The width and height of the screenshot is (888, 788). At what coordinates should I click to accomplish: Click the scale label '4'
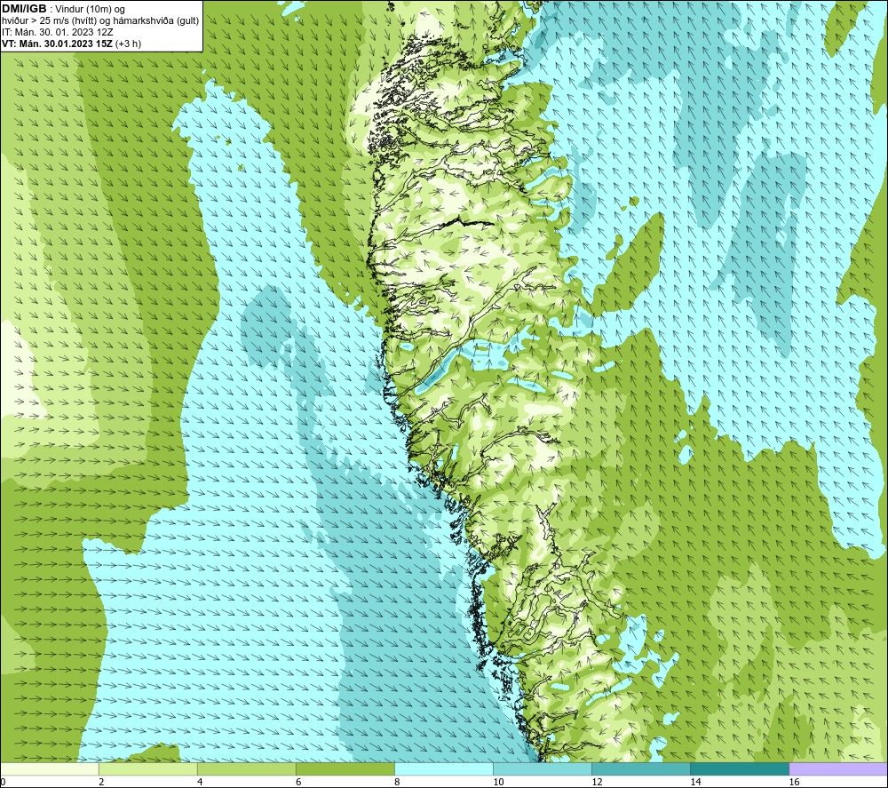200,783
